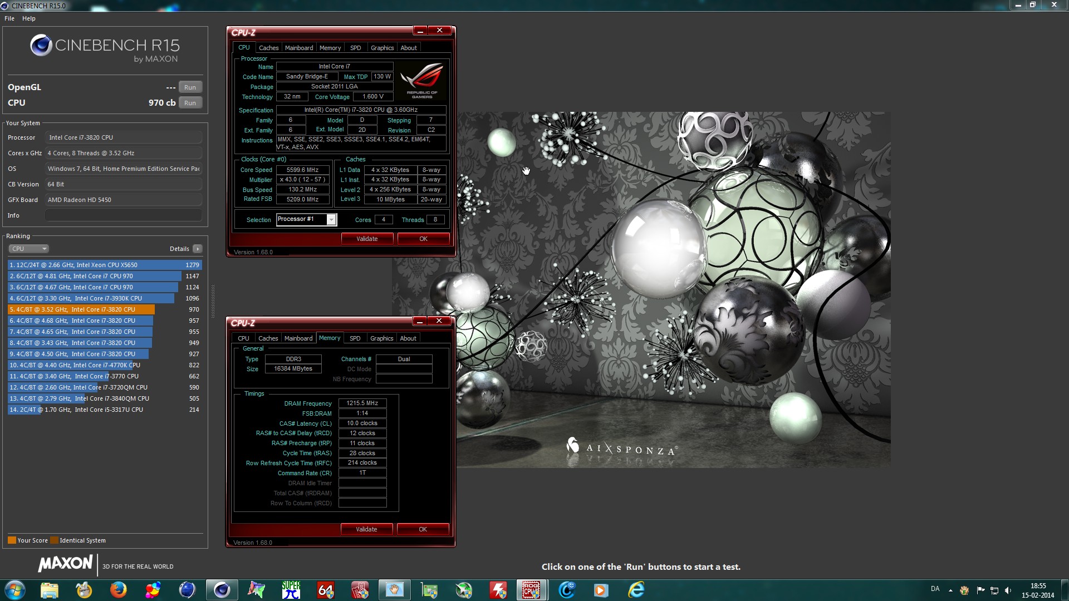Image resolution: width=1069 pixels, height=601 pixels.
Task: Select ranking row Intel Xeon CPU X5650
Action: point(105,265)
